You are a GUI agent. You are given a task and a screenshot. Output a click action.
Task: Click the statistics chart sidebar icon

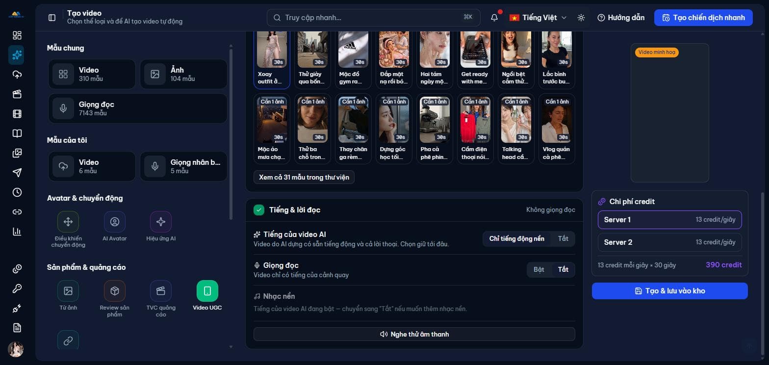pos(17,232)
